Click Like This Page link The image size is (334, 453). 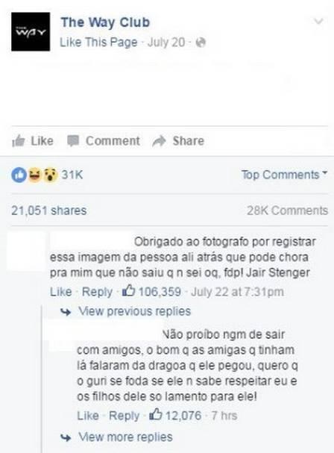[x=98, y=43]
